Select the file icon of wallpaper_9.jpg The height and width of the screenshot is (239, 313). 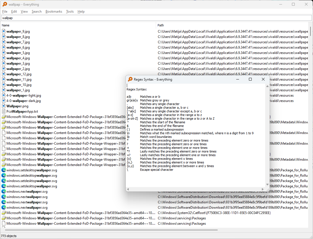click(x=4, y=31)
